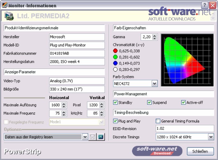Increase Gamma value with up arrow

click(x=155, y=36)
